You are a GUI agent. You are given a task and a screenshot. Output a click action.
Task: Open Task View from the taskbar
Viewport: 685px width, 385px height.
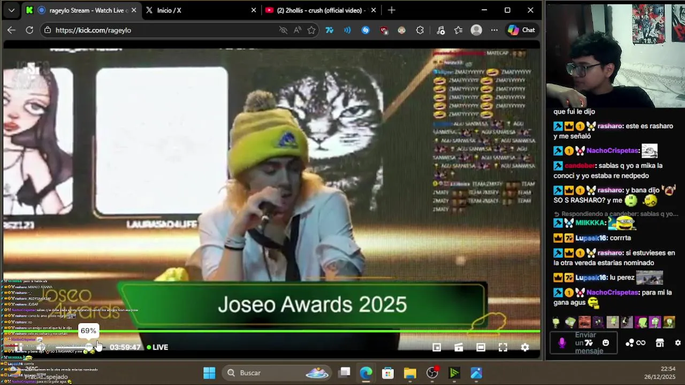pyautogui.click(x=345, y=373)
